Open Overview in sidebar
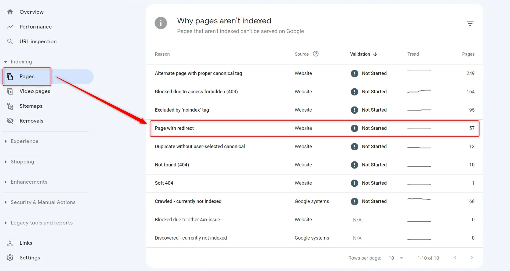The width and height of the screenshot is (510, 271). (x=31, y=12)
